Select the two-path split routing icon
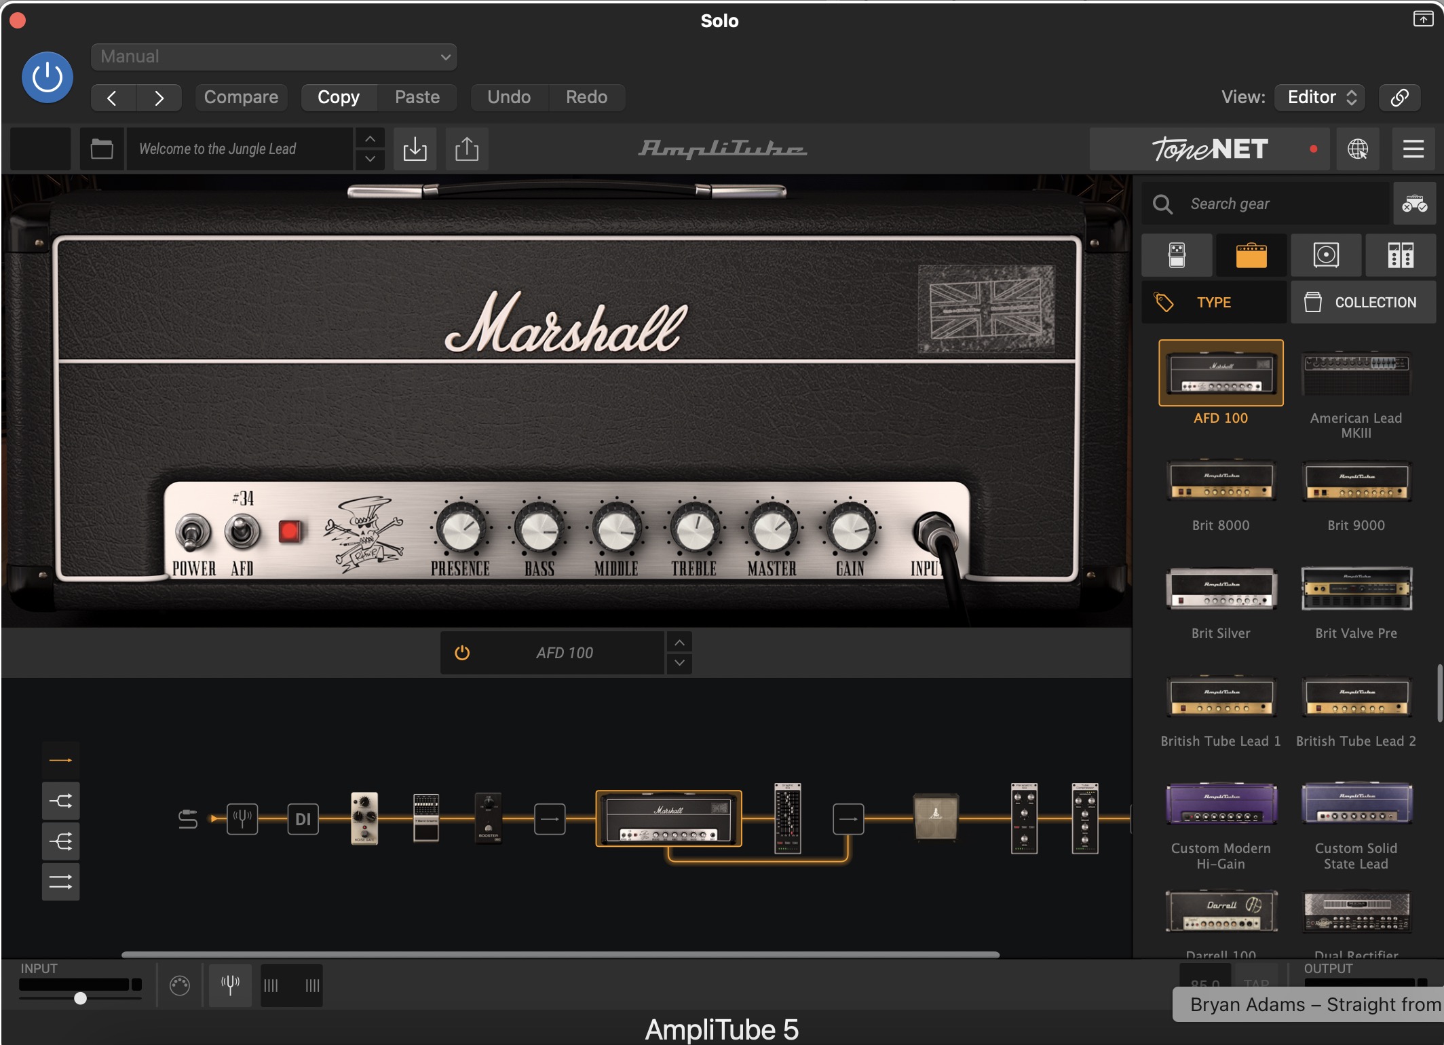 60,801
